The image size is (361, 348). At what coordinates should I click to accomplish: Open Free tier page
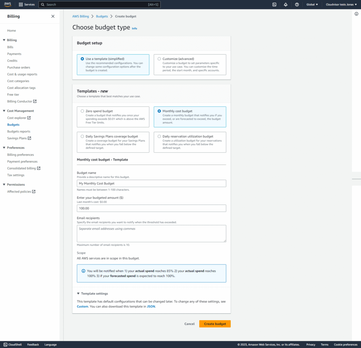pyautogui.click(x=13, y=94)
